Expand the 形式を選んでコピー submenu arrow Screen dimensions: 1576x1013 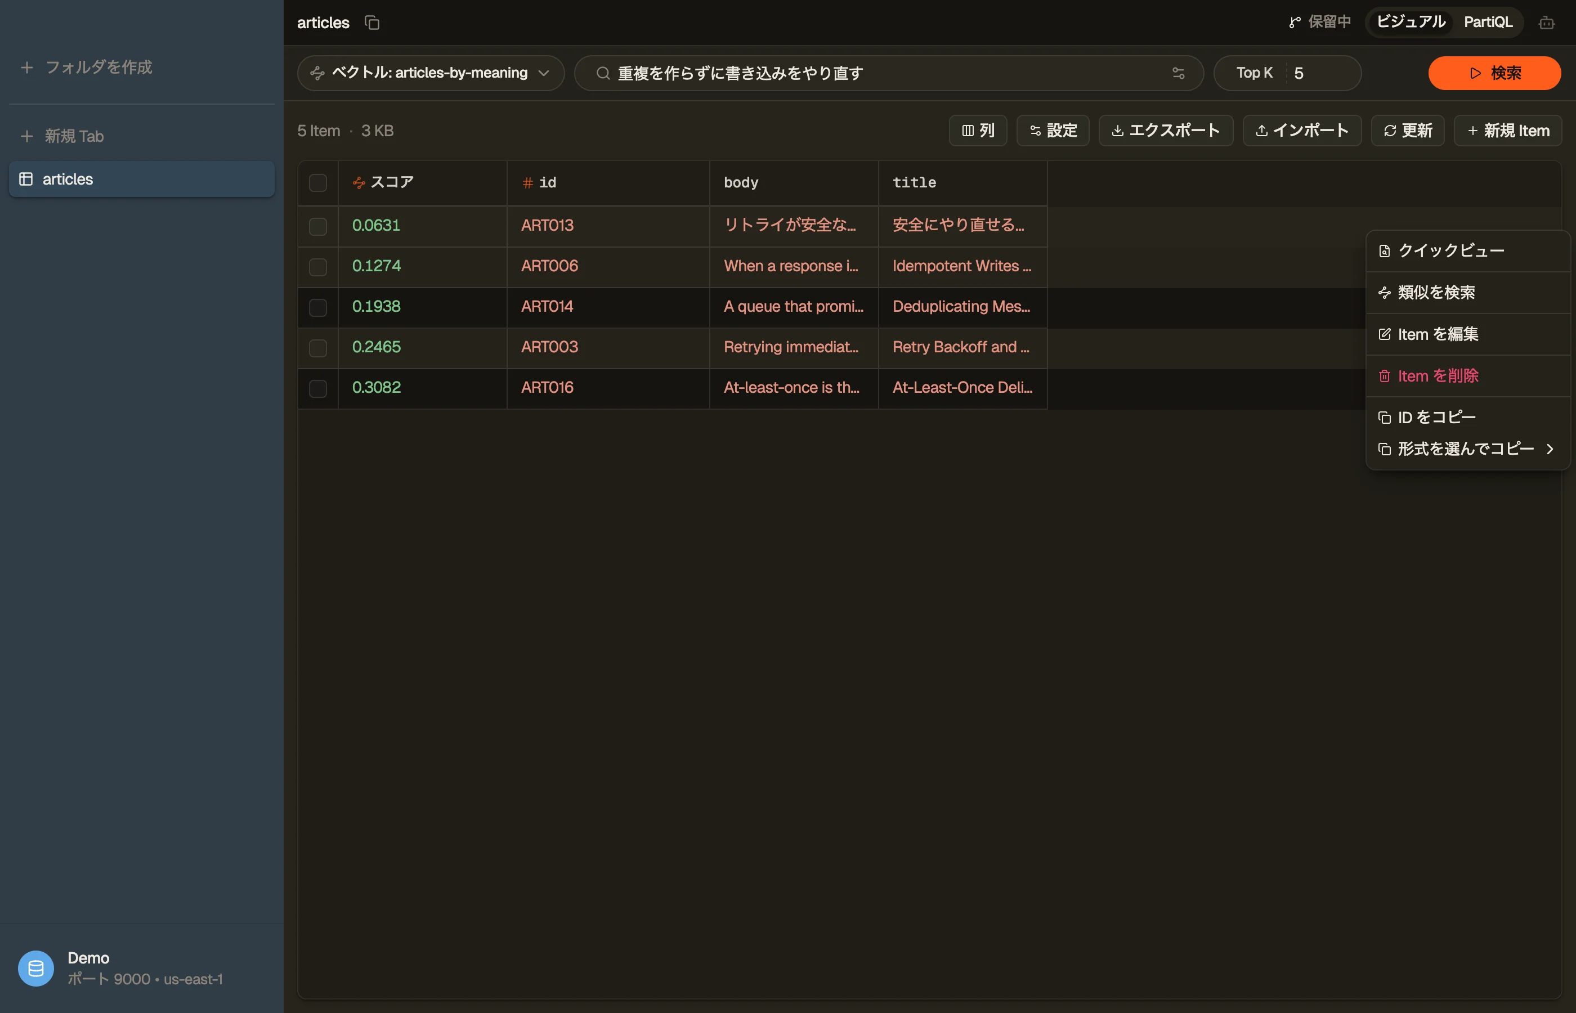pyautogui.click(x=1550, y=449)
